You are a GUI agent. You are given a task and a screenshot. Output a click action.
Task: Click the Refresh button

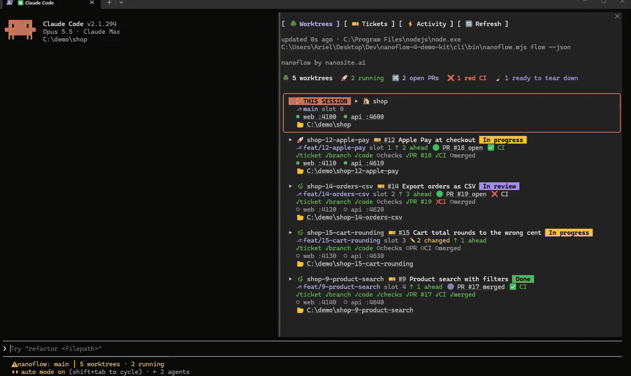(483, 24)
